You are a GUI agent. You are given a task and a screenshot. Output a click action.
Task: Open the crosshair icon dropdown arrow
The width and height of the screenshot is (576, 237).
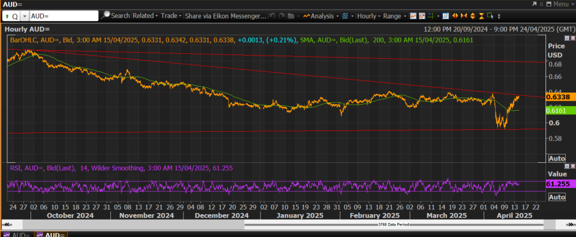point(438,16)
